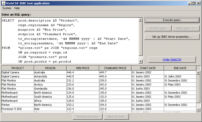202x122 pixels.
Task: Click Next 20 rows button
Action: (x=116, y=117)
